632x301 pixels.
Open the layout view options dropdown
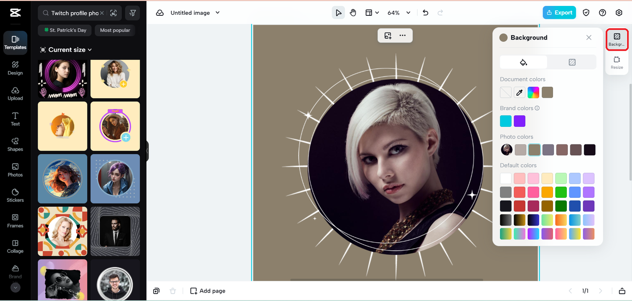(372, 13)
